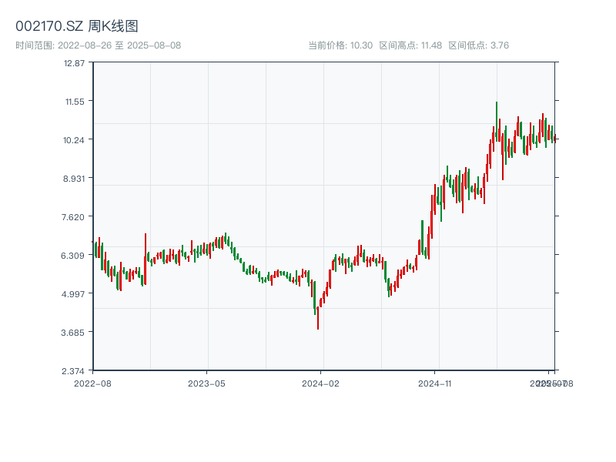The width and height of the screenshot is (616, 462).
Task: Click the 2024-02 x-axis date label
Action: pos(321,383)
